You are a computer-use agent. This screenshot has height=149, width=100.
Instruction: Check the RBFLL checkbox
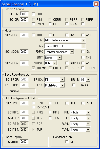[50, 68]
